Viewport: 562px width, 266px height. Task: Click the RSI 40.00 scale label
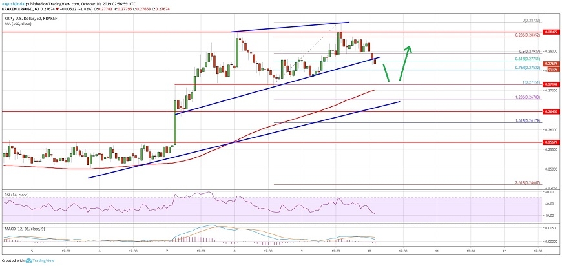[550, 216]
